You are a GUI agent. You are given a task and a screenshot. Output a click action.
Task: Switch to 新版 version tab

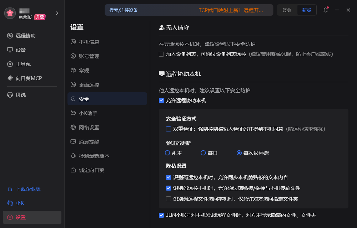[306, 10]
